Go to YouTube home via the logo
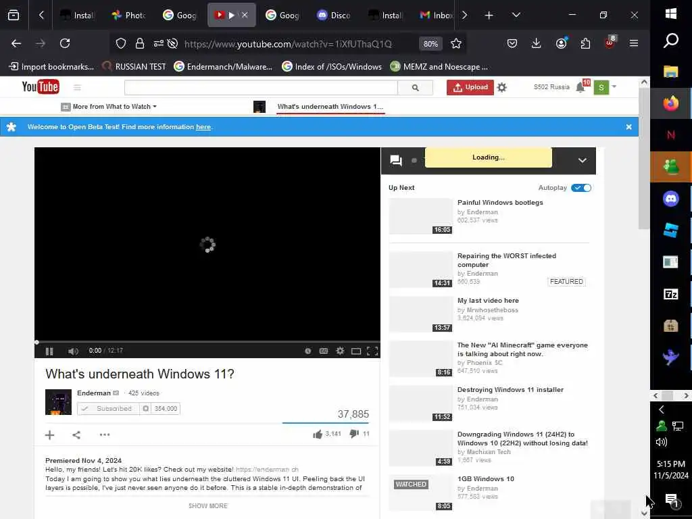Image resolution: width=692 pixels, height=519 pixels. tap(41, 86)
